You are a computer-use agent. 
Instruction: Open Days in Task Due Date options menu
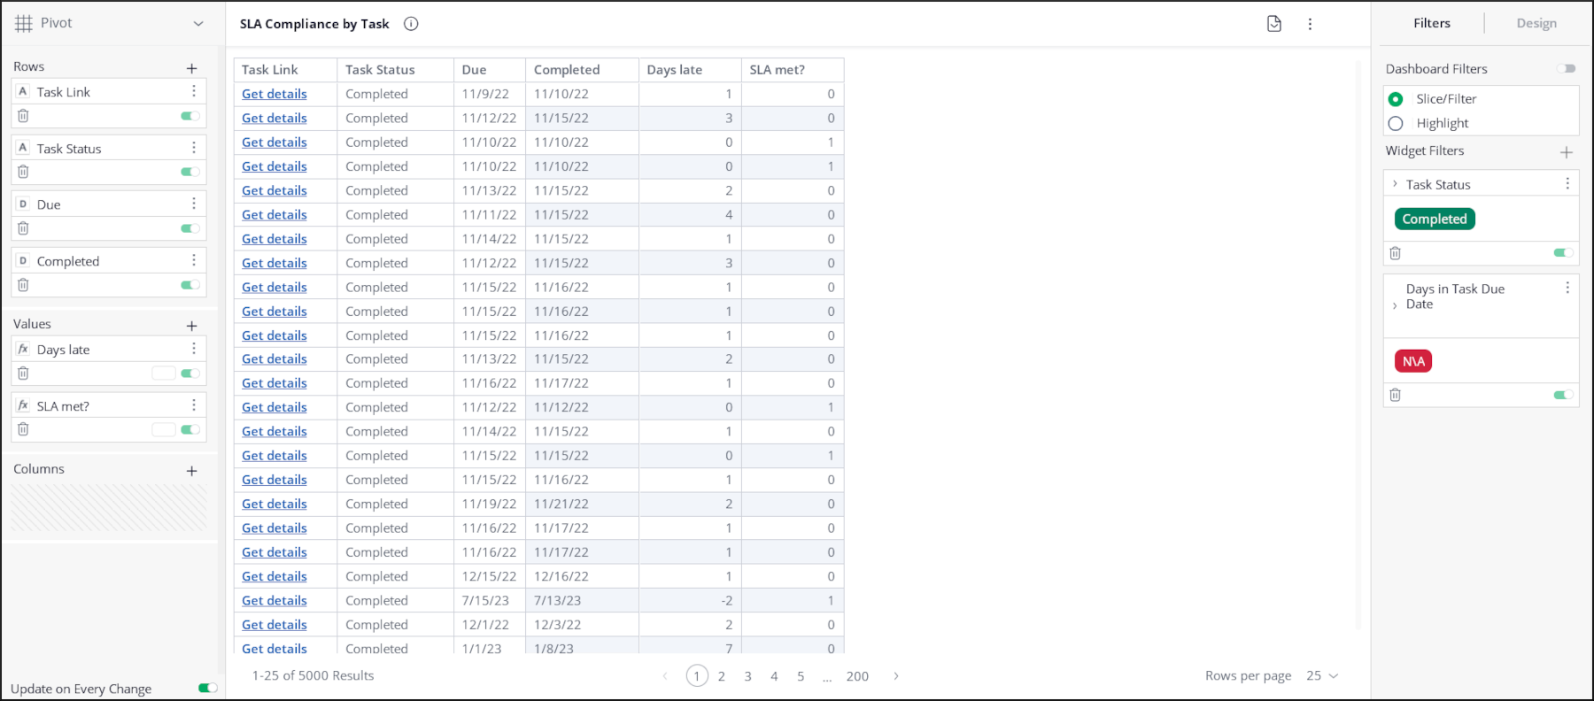(1567, 288)
